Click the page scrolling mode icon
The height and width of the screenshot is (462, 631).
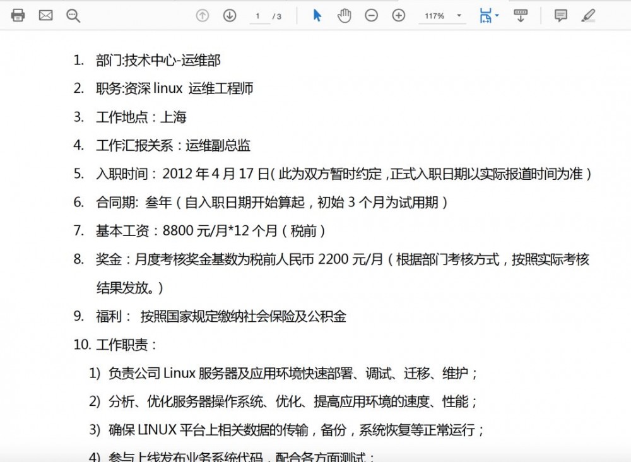(x=521, y=16)
